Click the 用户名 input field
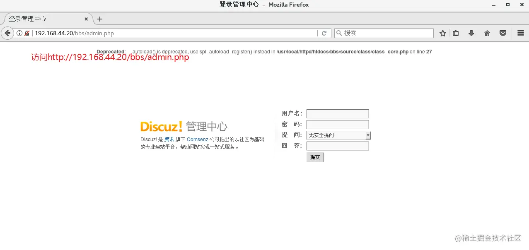 (x=337, y=114)
